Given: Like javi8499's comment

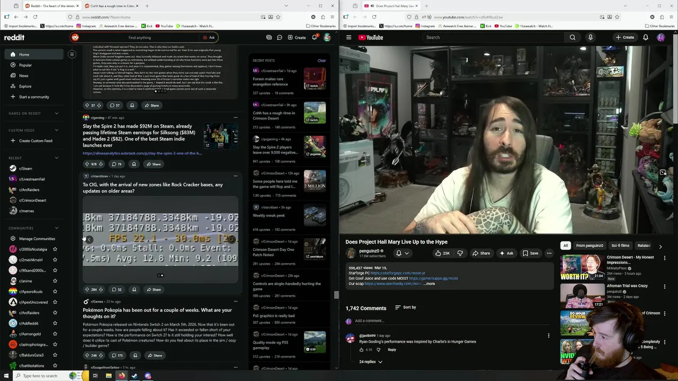Looking at the screenshot, I should pos(361,350).
